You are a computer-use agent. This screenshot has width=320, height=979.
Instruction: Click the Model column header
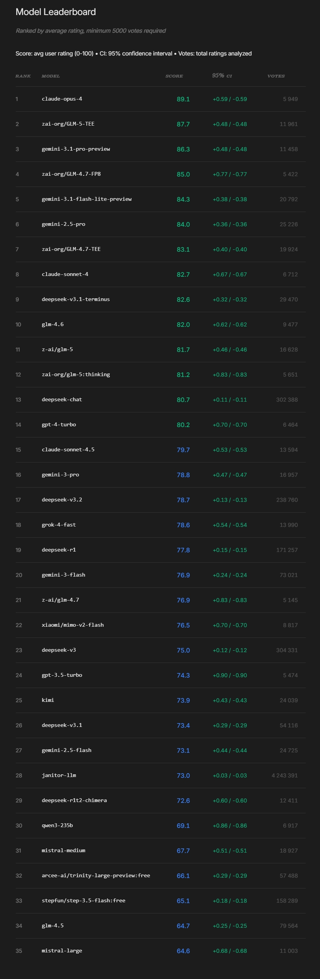tap(51, 76)
